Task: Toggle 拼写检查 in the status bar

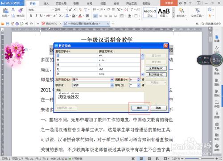Action: click(75, 159)
